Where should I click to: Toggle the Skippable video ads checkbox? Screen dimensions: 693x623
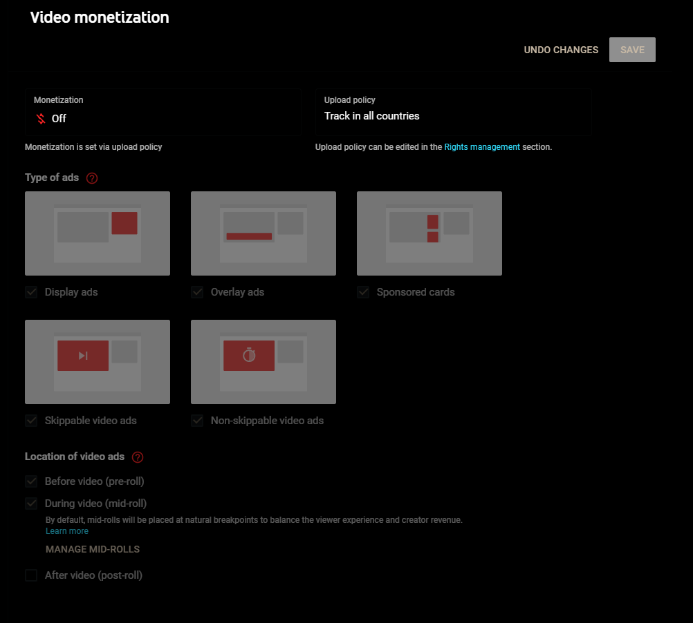[x=31, y=421]
